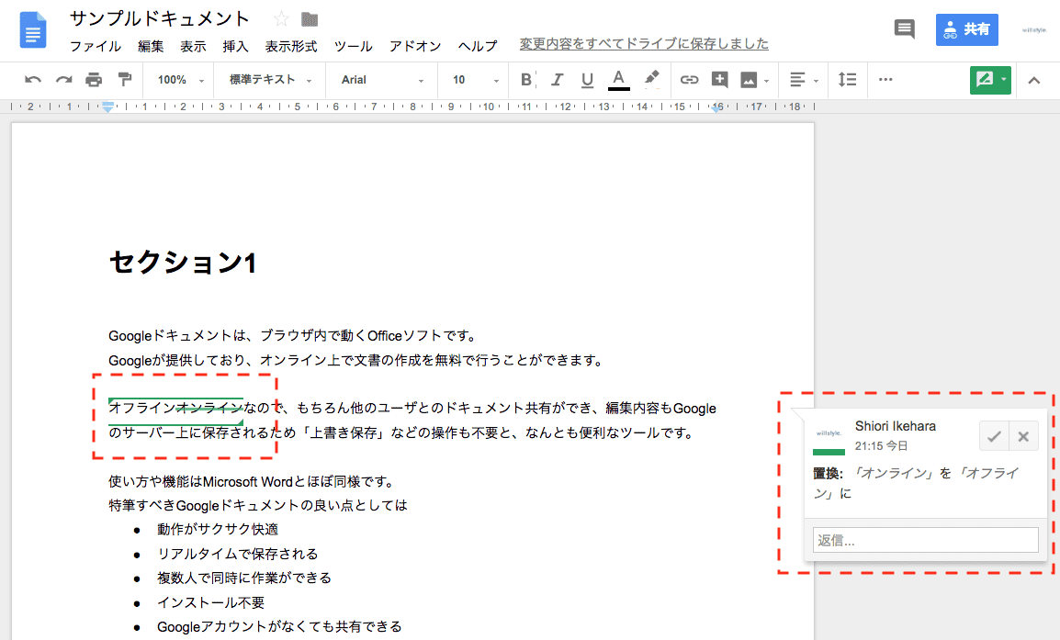Click the left indent ruler marker
This screenshot has height=640, width=1060.
tap(107, 107)
